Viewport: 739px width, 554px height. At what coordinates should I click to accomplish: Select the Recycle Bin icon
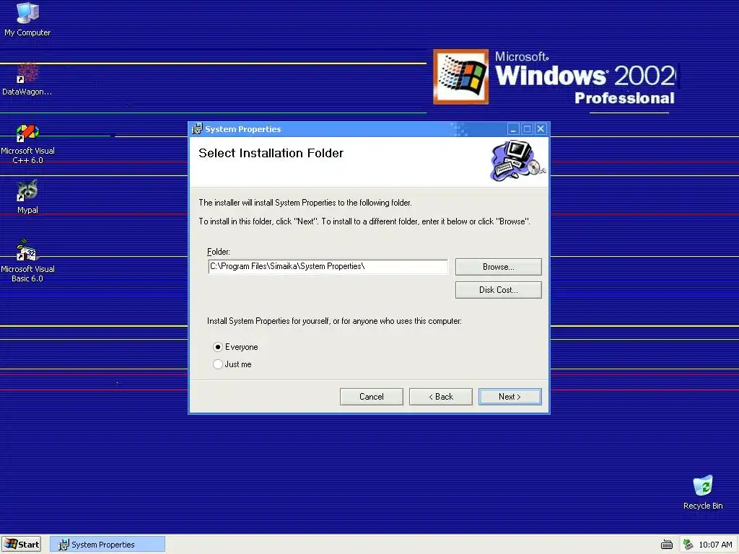click(x=703, y=493)
